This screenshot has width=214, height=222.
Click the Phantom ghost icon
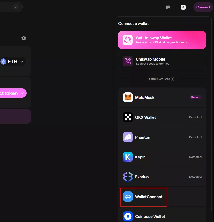(x=128, y=137)
